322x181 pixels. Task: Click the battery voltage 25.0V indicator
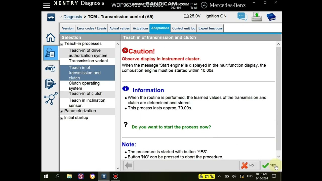point(192,16)
